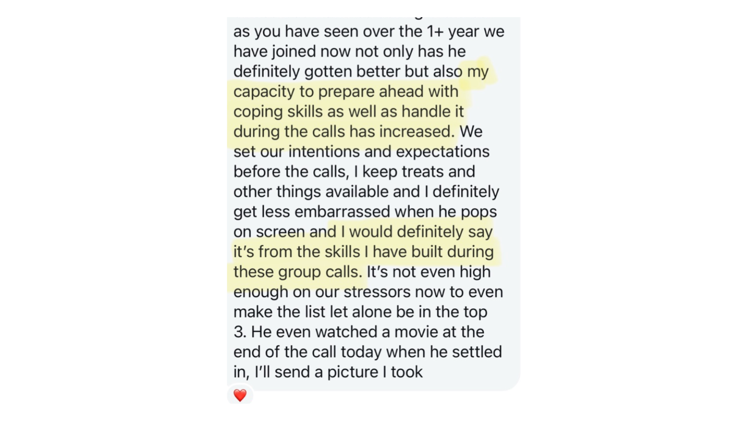This screenshot has height=421, width=749.
Task: Click the text '3. He even watched a movie at the'
Action: click(x=359, y=332)
